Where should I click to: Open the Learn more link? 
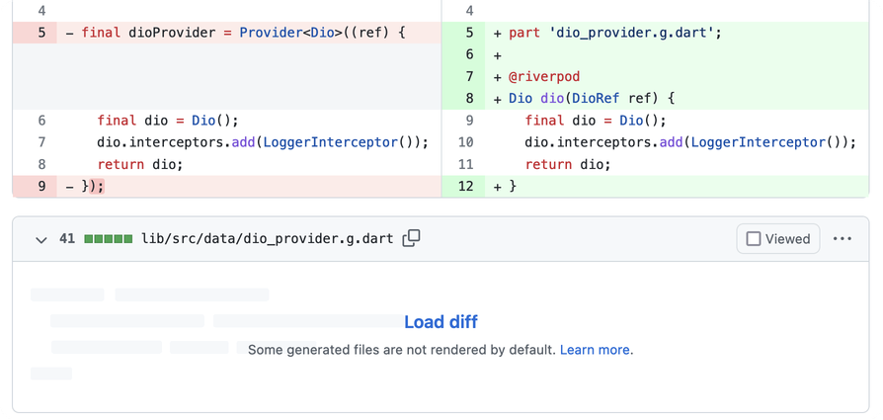click(x=595, y=350)
